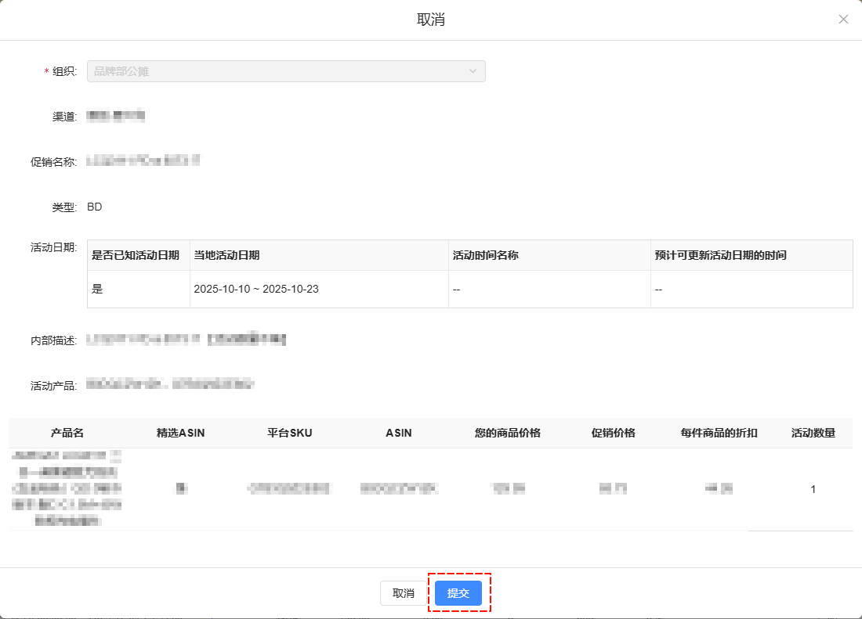Select the 促销价格 column header
Image resolution: width=862 pixels, height=619 pixels.
click(613, 433)
